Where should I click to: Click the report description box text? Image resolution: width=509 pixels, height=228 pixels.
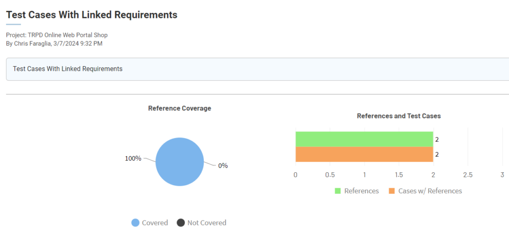(68, 69)
